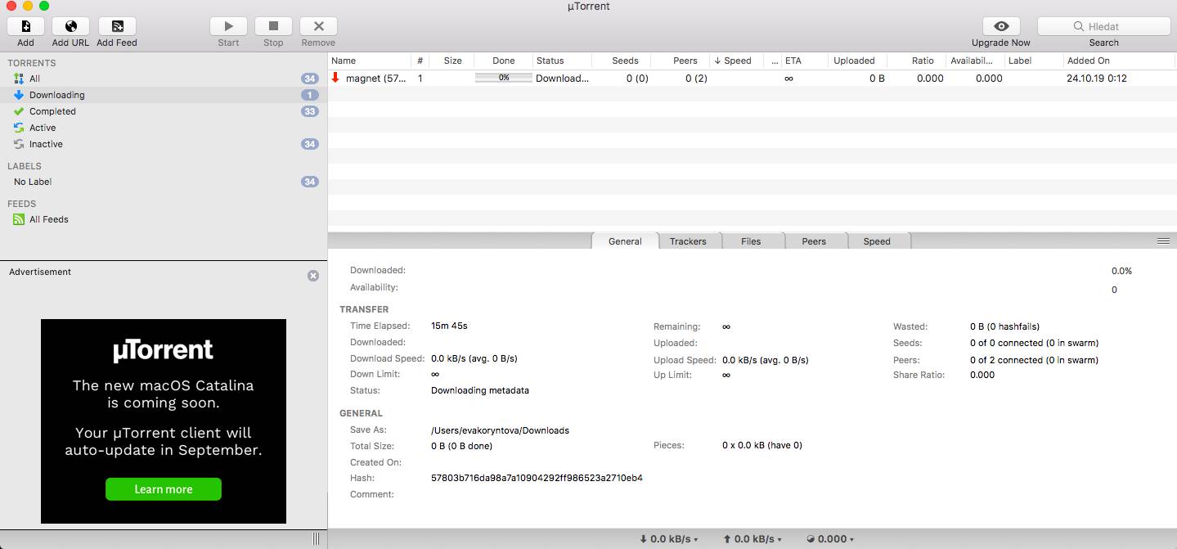The height and width of the screenshot is (549, 1177).
Task: Sort by the Done column header
Action: pos(504,61)
